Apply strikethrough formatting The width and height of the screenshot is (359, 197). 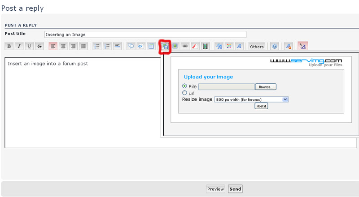point(39,47)
